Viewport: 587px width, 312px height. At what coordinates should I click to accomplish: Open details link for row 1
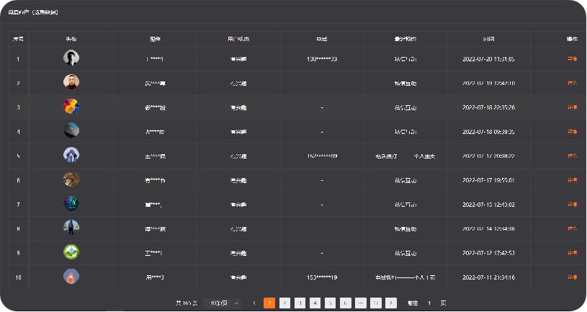coord(572,59)
